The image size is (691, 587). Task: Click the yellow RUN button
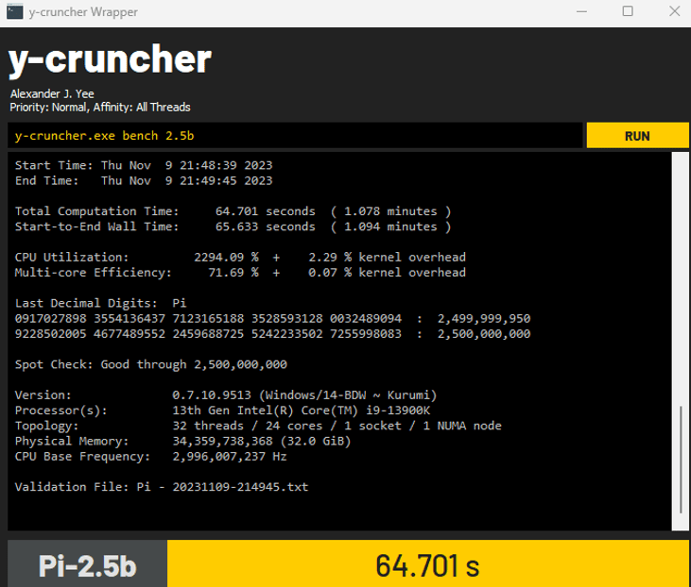tap(637, 136)
